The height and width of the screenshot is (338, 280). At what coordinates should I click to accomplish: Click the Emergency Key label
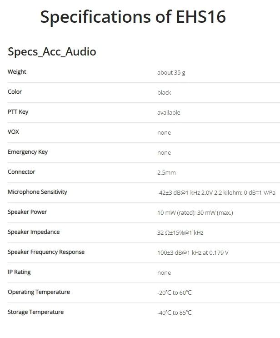(28, 152)
